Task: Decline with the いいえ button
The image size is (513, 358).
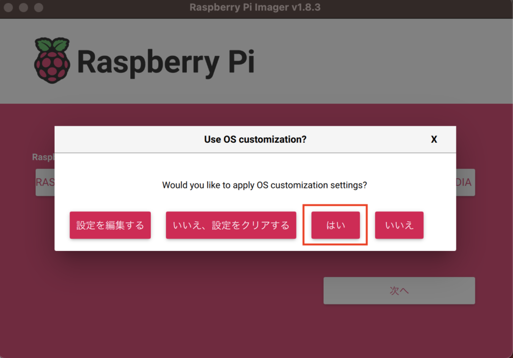Action: click(399, 225)
